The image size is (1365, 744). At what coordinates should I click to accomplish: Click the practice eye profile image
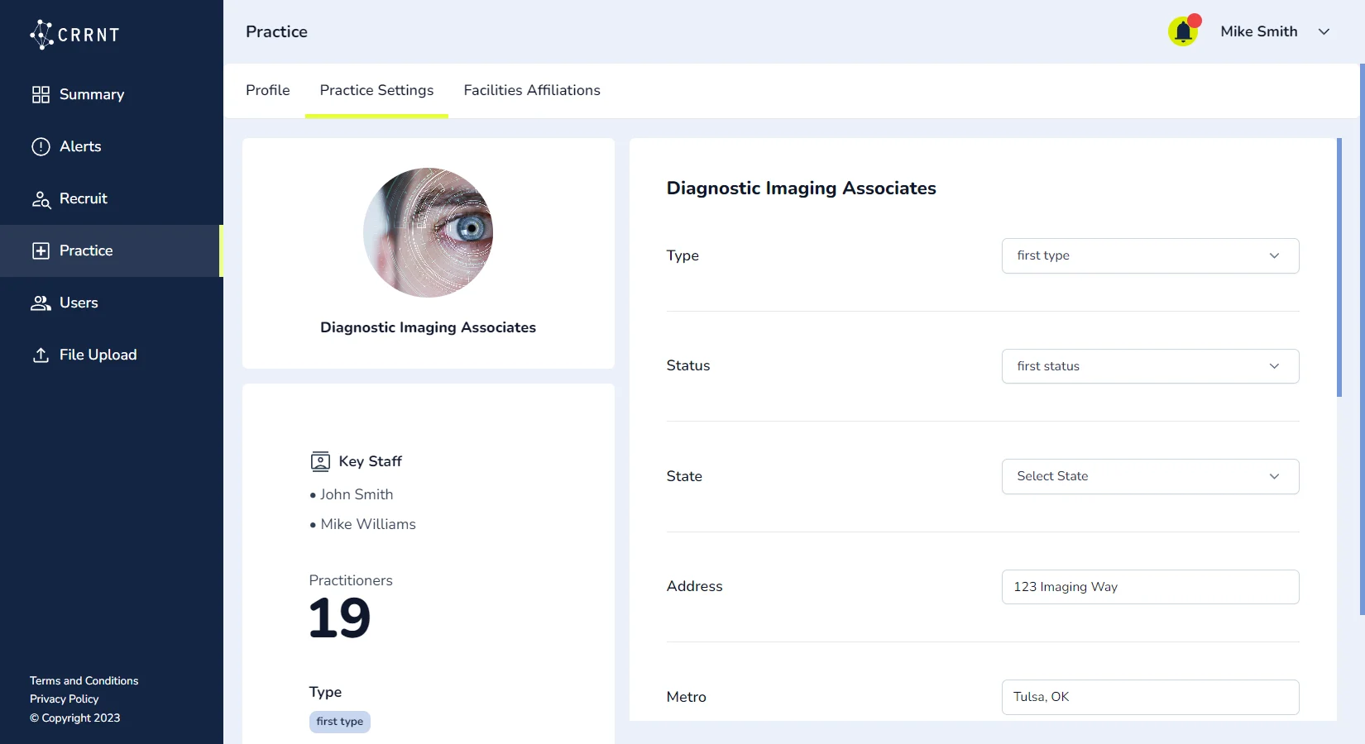point(428,232)
